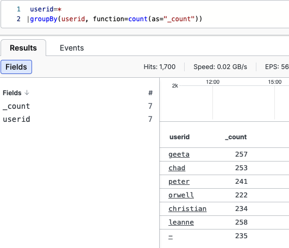Click the field count 7 beside _count
This screenshot has height=248, width=289.
tap(150, 106)
